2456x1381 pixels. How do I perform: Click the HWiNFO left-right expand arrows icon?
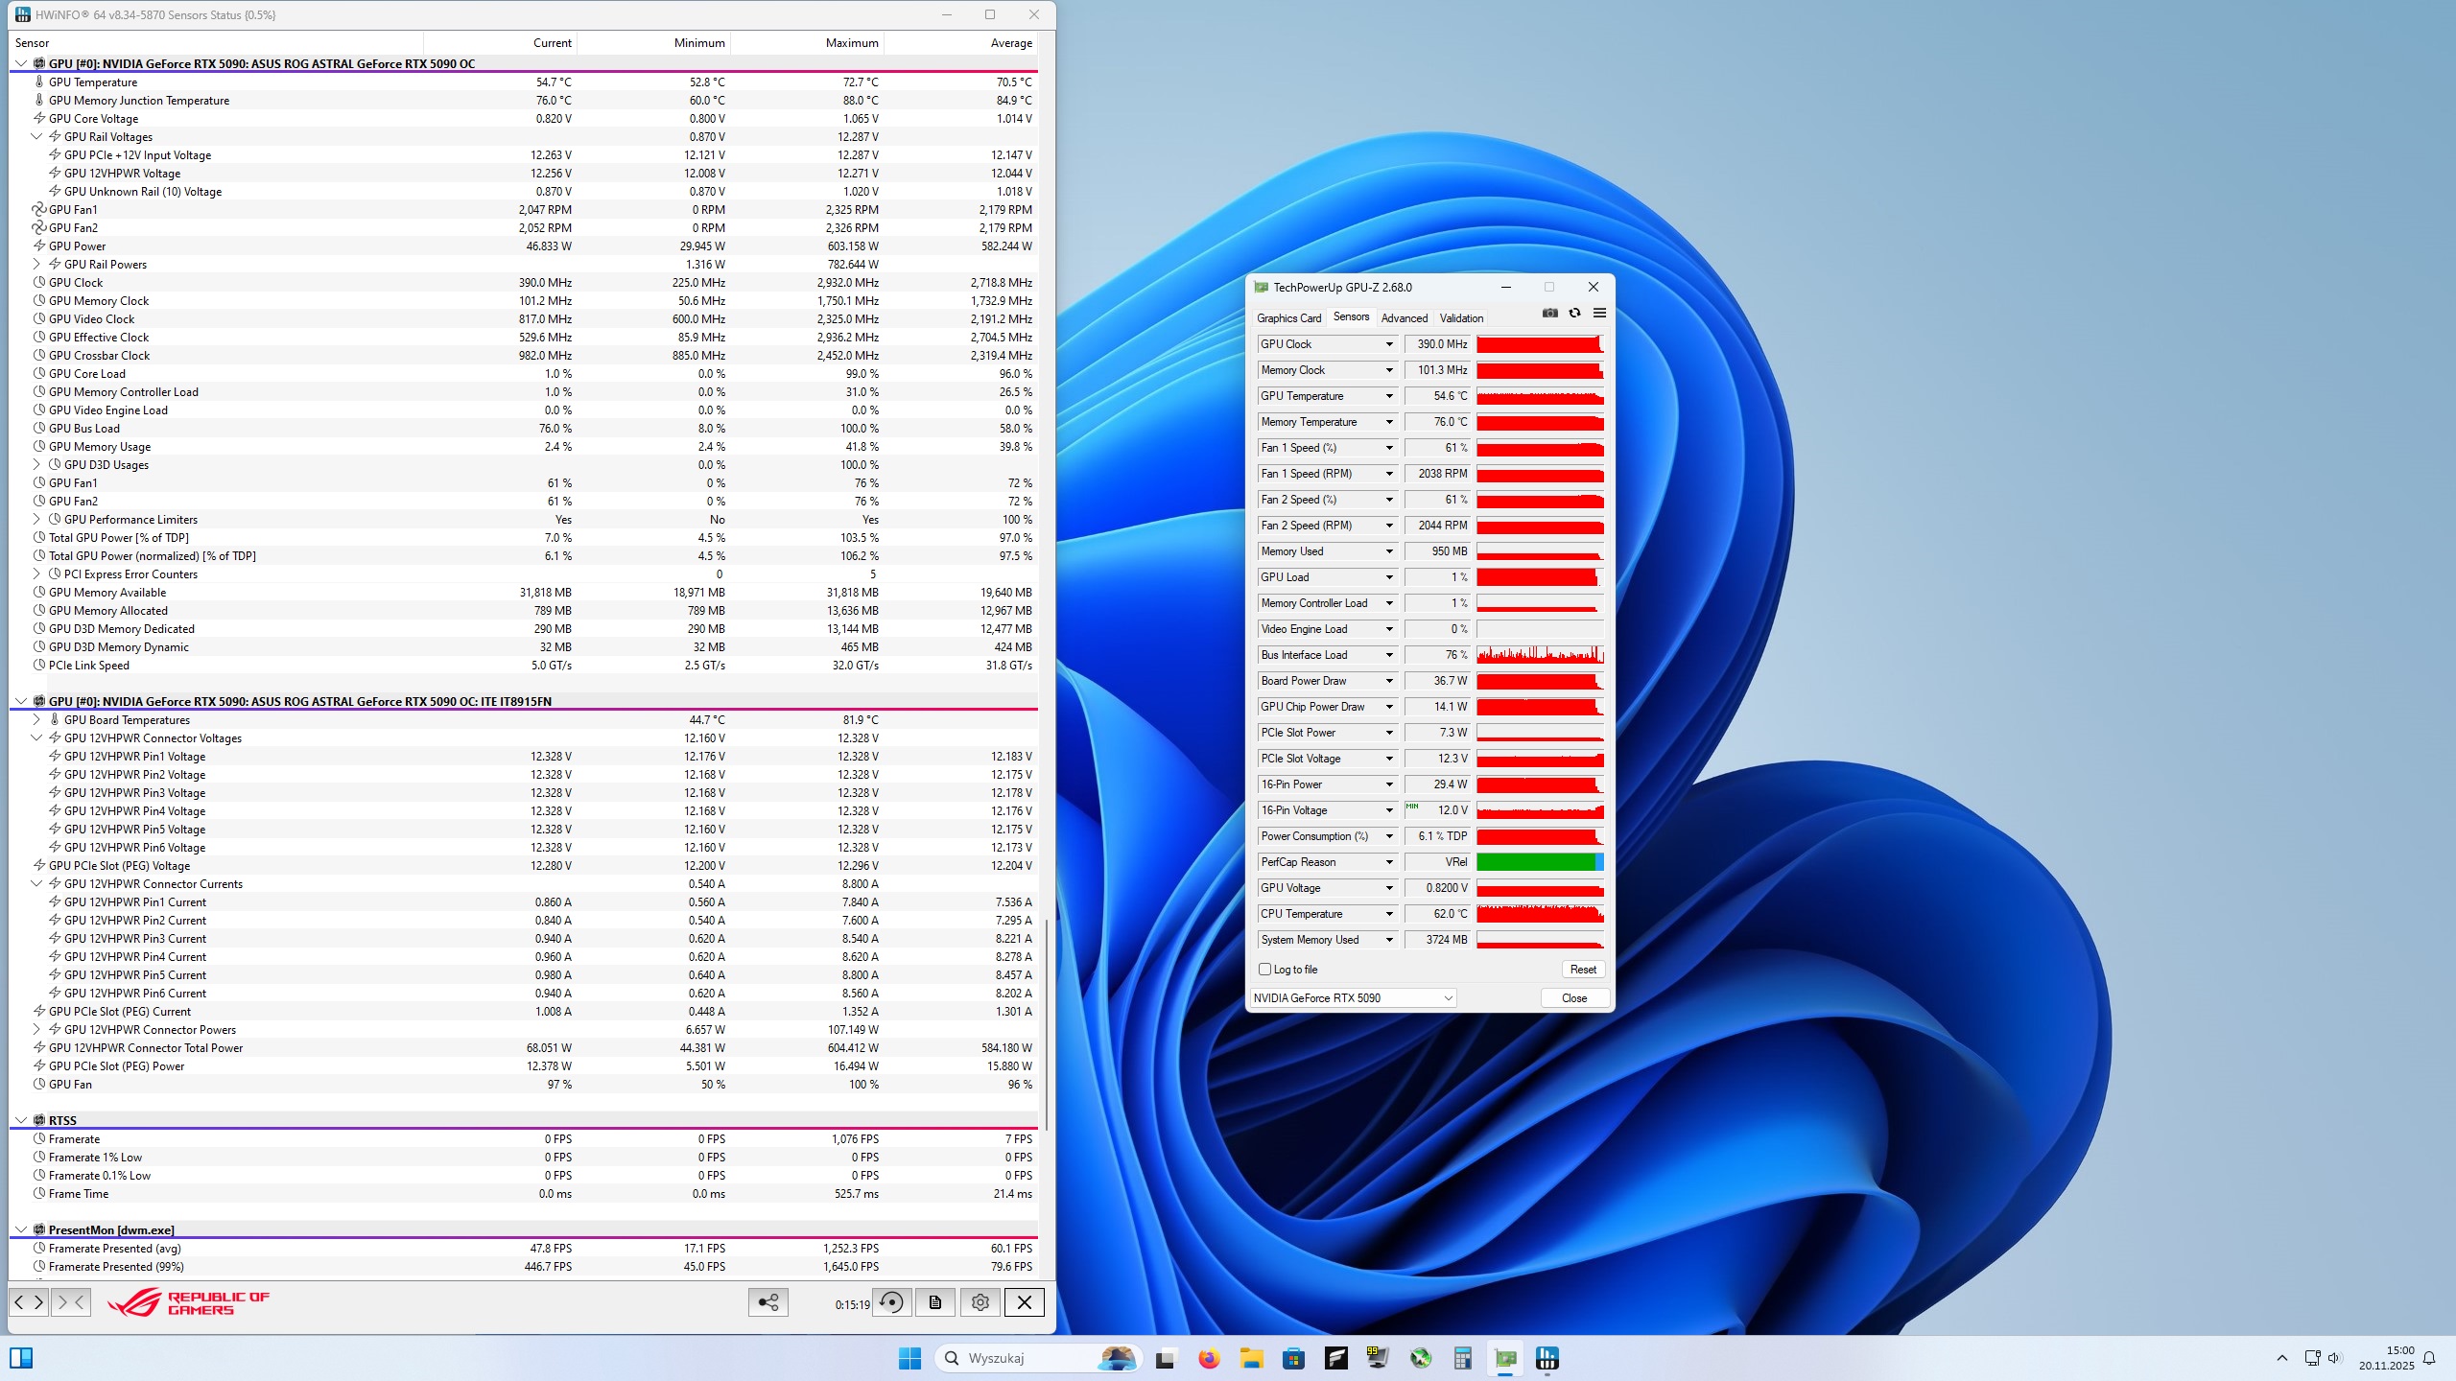click(x=29, y=1302)
